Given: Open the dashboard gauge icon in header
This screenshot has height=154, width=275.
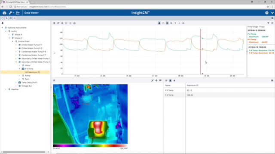Looking at the screenshot, I should (4, 13).
